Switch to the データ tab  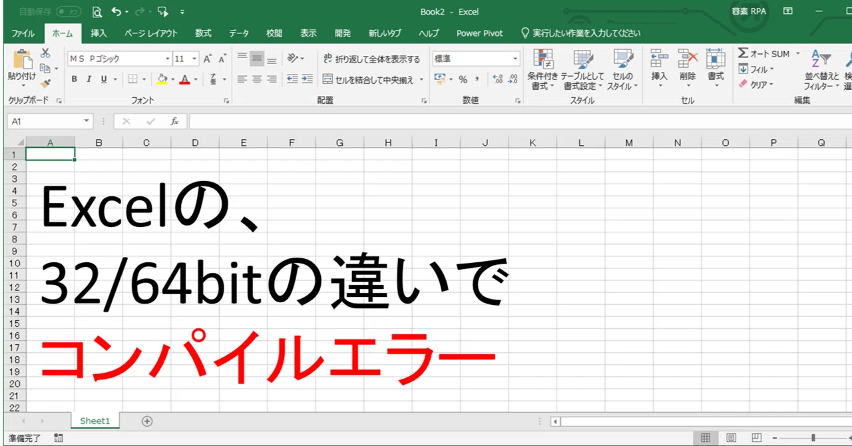(x=239, y=33)
